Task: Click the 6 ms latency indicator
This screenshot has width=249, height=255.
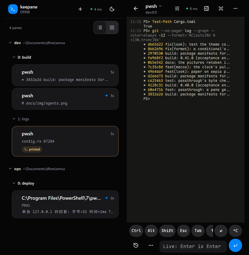Action: pos(192,9)
